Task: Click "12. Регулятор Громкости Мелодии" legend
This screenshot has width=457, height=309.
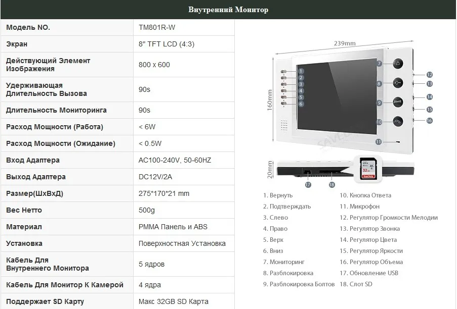Action: pyautogui.click(x=389, y=218)
